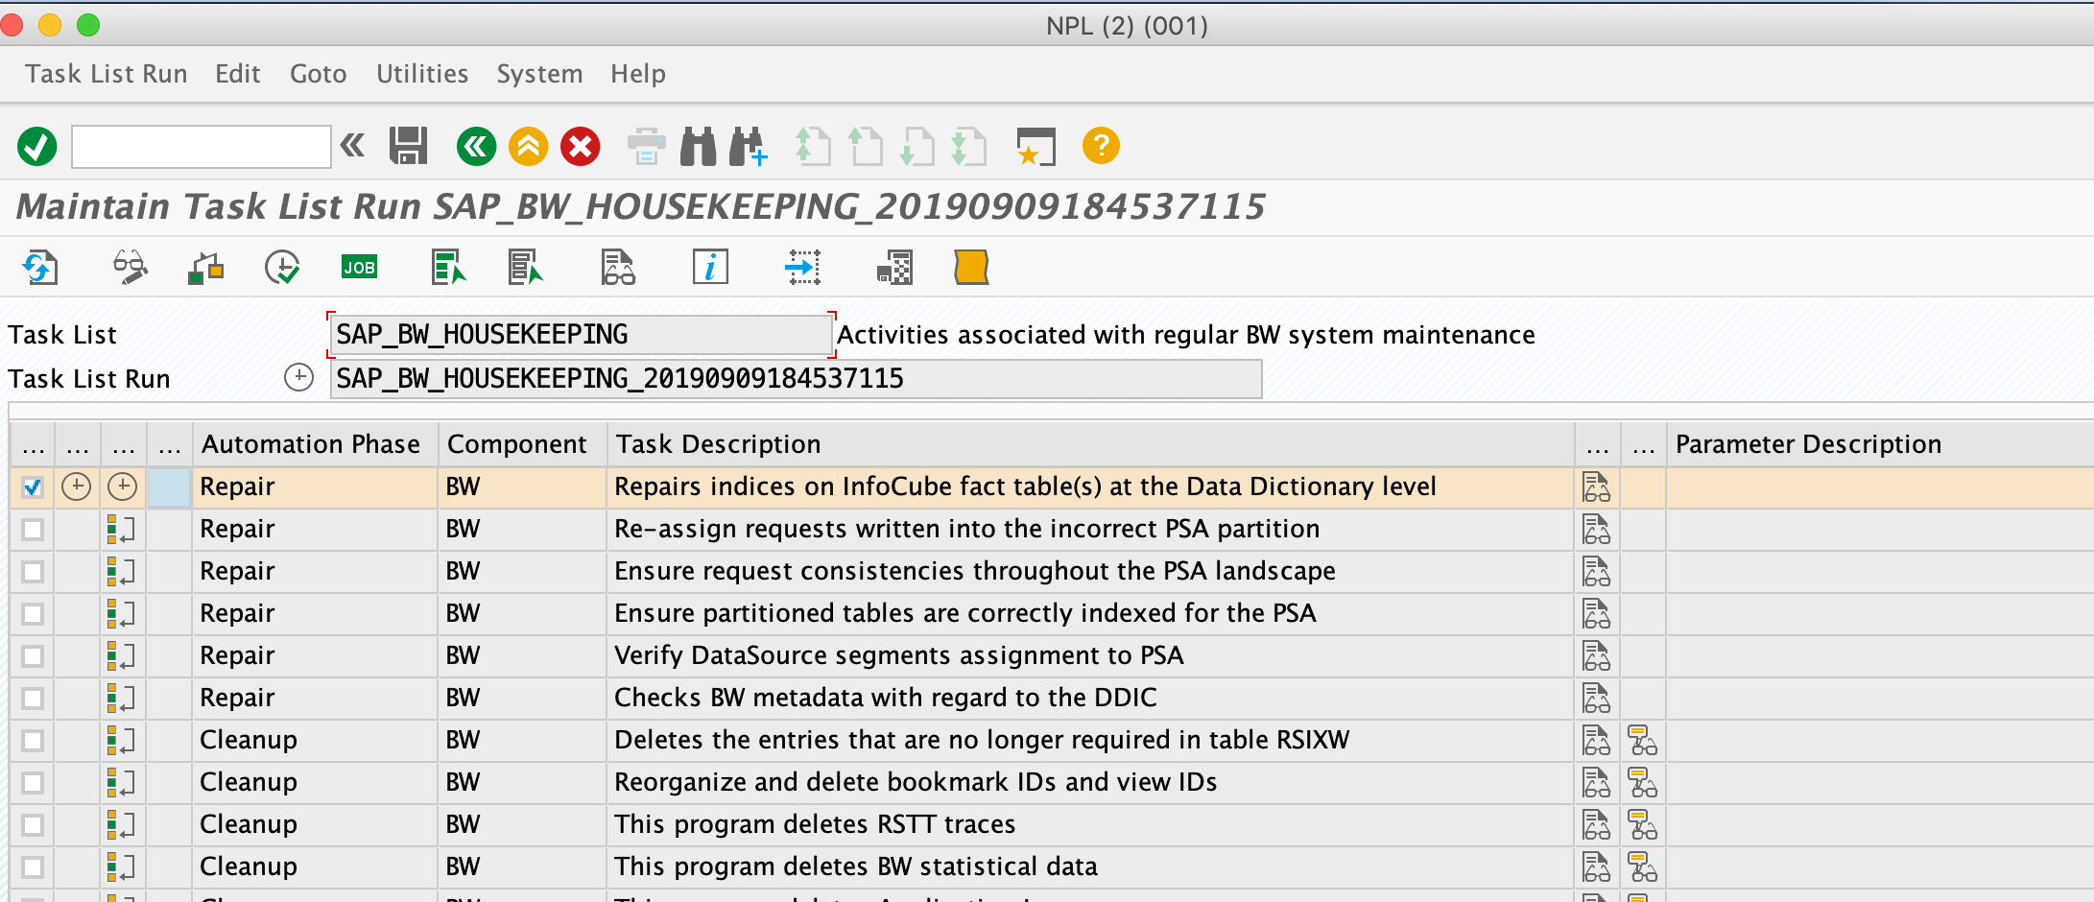The height and width of the screenshot is (902, 2094).
Task: Click the red Cancel X icon
Action: pos(581,147)
